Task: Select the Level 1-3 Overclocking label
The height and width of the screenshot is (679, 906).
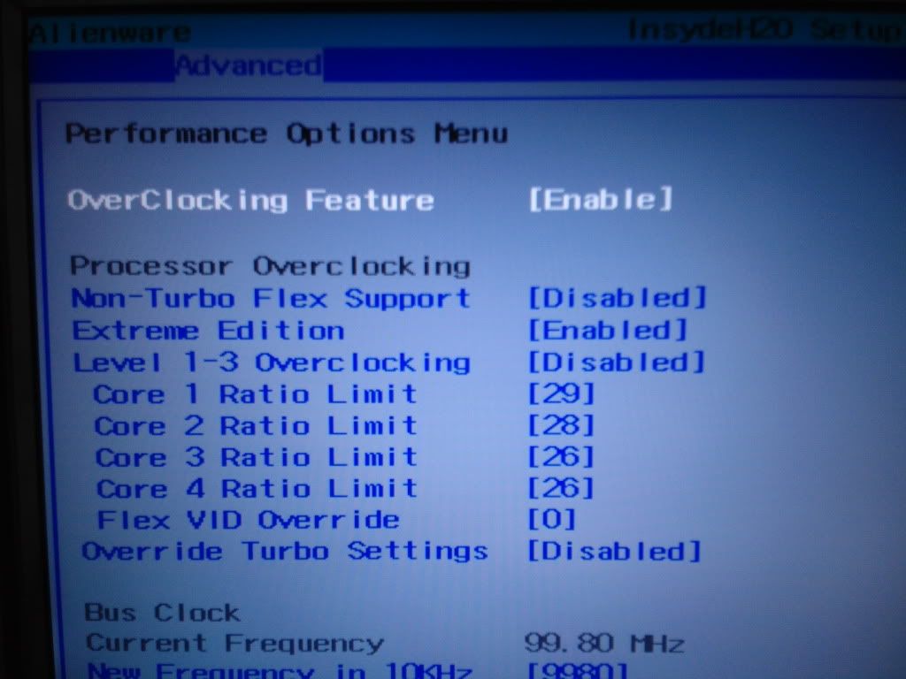Action: click(272, 362)
